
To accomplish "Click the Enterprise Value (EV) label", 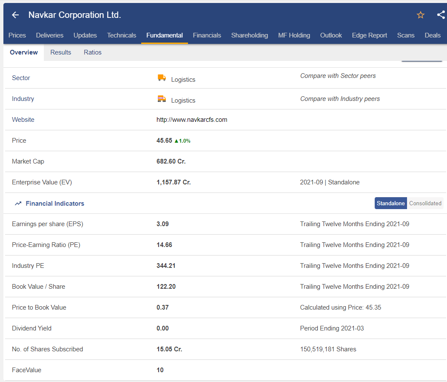I will click(42, 182).
